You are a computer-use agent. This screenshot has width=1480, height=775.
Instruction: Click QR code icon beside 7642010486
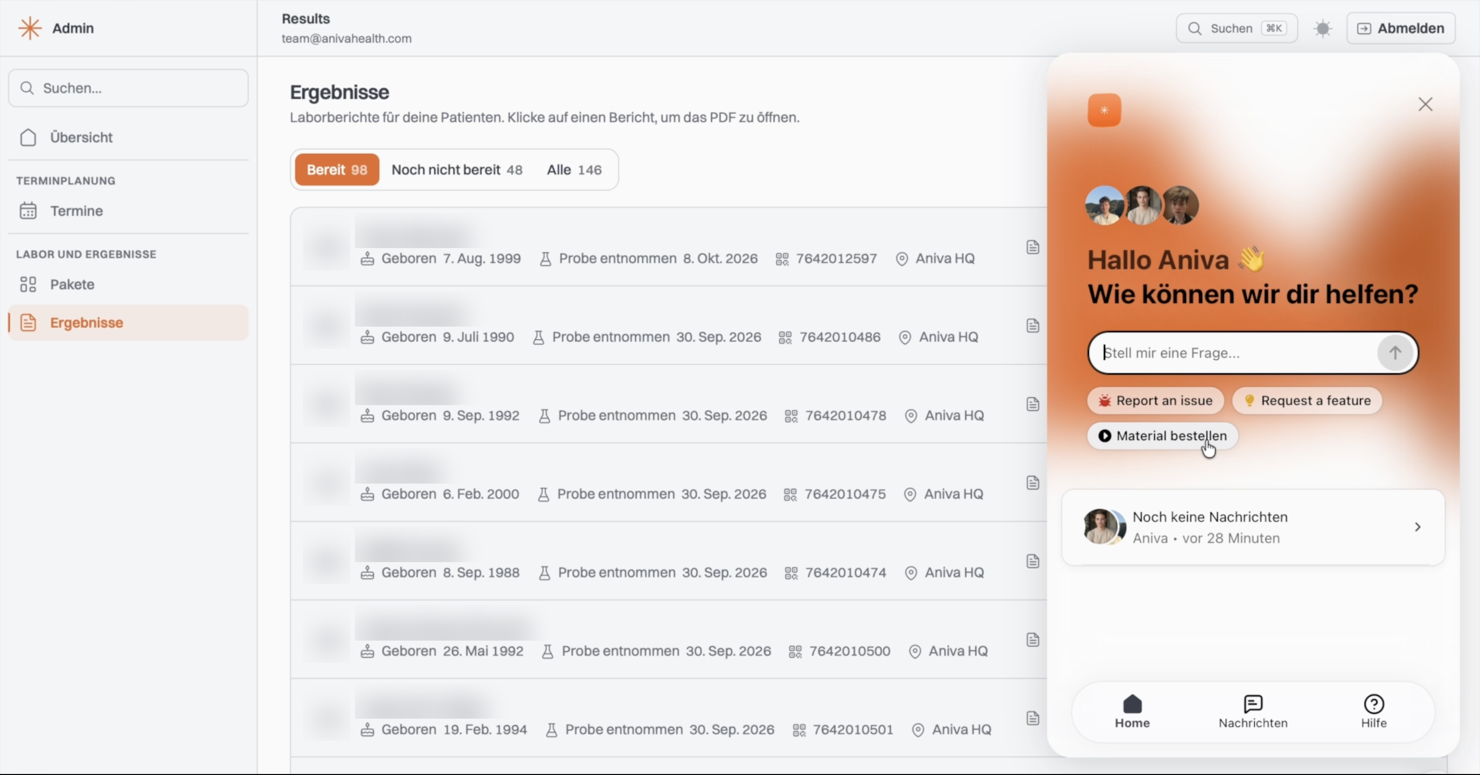pos(785,337)
